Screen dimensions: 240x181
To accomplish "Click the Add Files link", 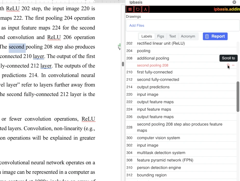I will pyautogui.click(x=137, y=25).
